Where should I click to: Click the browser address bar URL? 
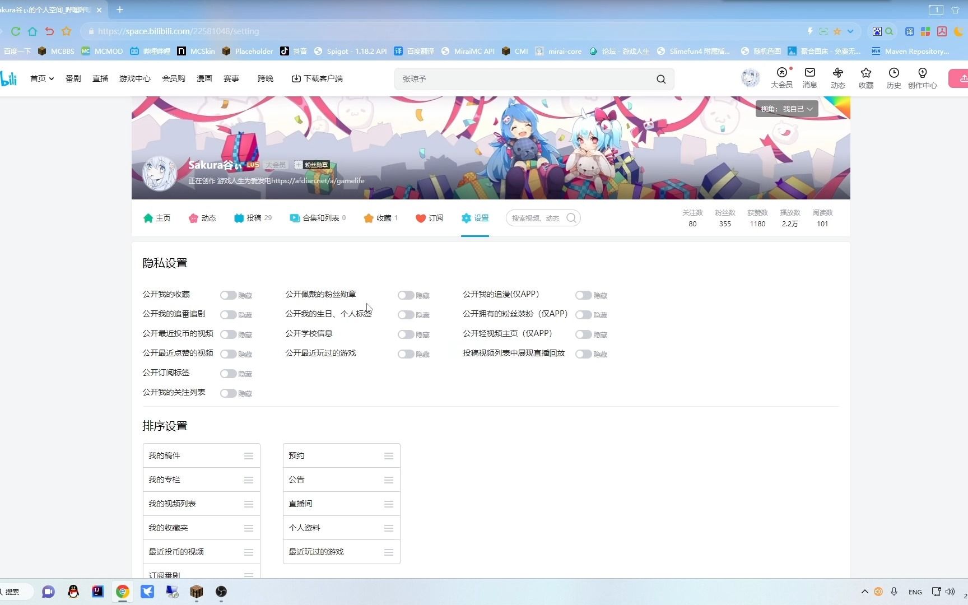tap(178, 31)
